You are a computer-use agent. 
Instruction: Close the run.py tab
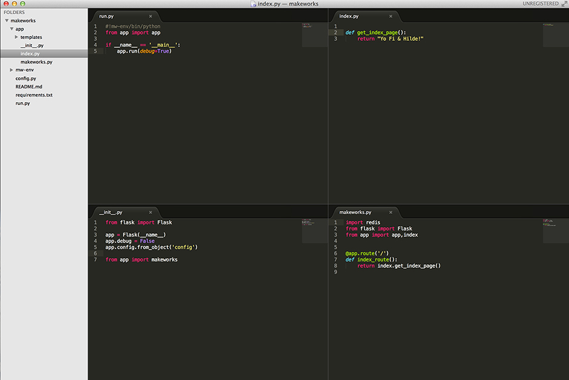(151, 16)
